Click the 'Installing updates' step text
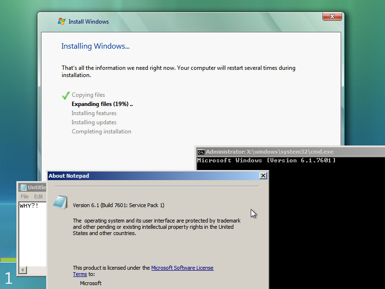This screenshot has width=385, height=289. pyautogui.click(x=94, y=122)
